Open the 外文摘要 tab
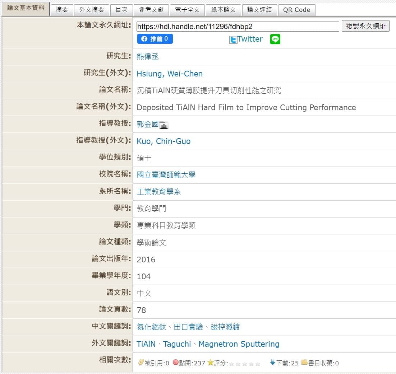Screen dimensions: 396x374 click(x=92, y=10)
